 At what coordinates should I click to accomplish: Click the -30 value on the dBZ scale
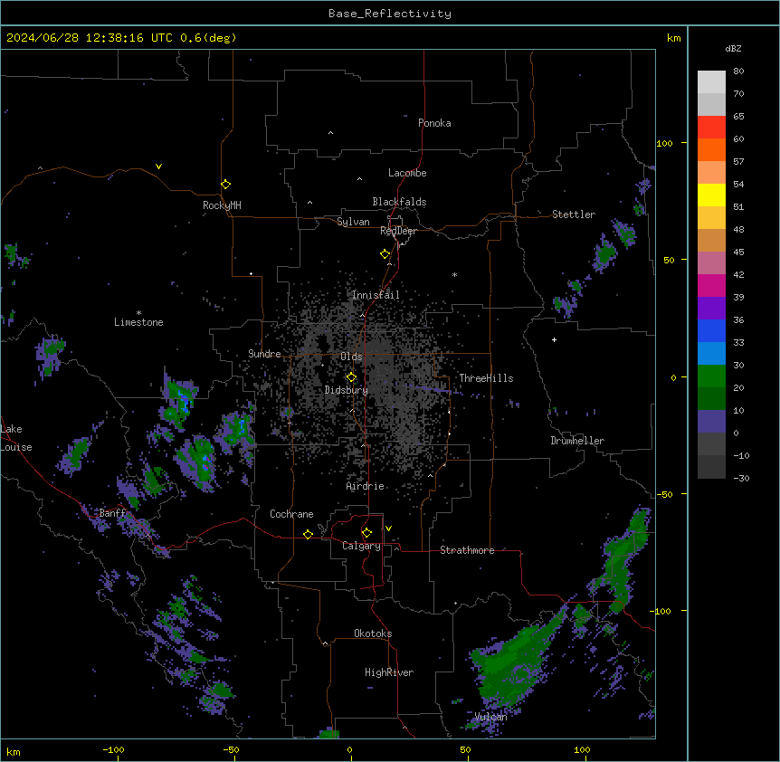[741, 479]
